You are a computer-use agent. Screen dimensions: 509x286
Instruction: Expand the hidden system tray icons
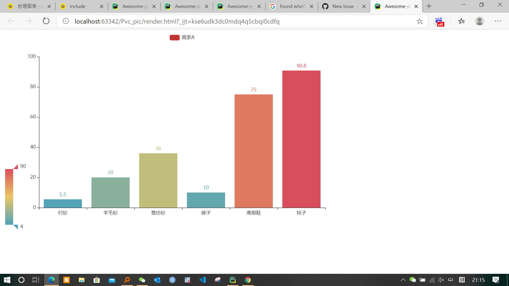tap(403, 280)
